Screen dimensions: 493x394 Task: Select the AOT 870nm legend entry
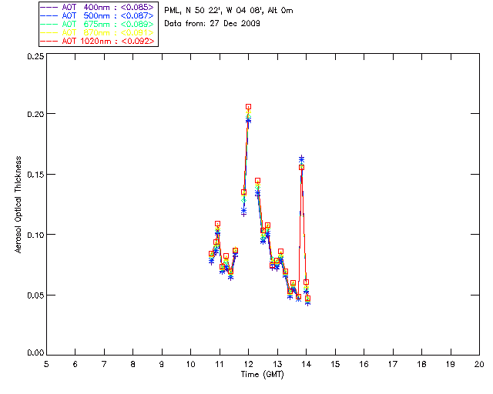point(98,32)
